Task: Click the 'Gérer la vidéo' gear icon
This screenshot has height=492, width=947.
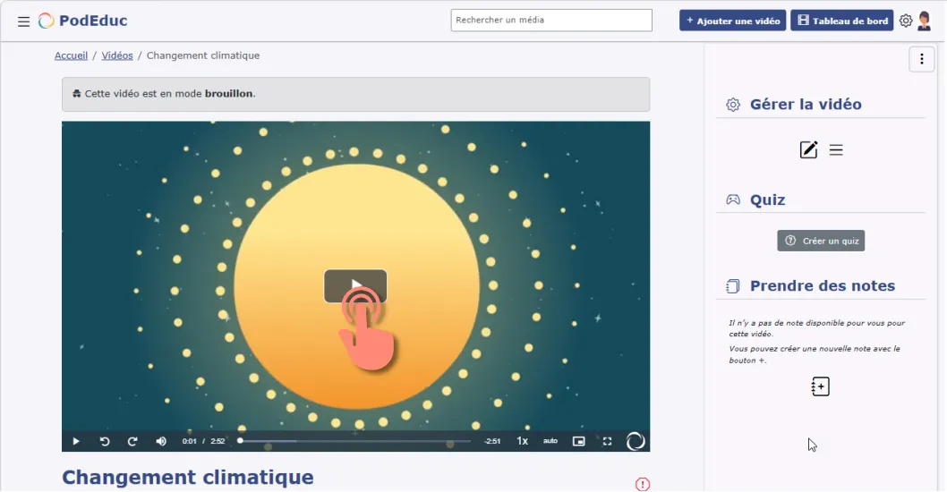Action: click(x=732, y=105)
